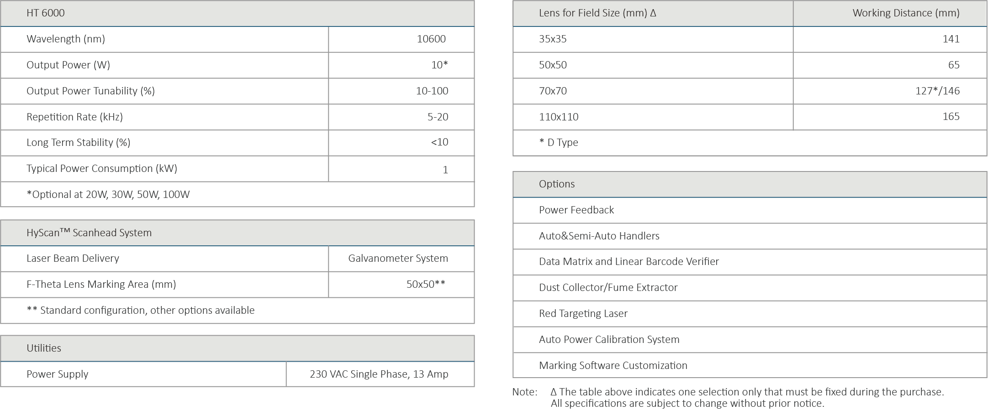The width and height of the screenshot is (988, 410).
Task: Click the Utilities section header
Action: pos(44,348)
